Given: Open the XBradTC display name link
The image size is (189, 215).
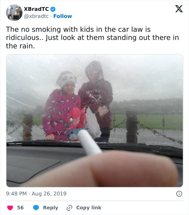Looking at the screenshot, I should (36, 9).
